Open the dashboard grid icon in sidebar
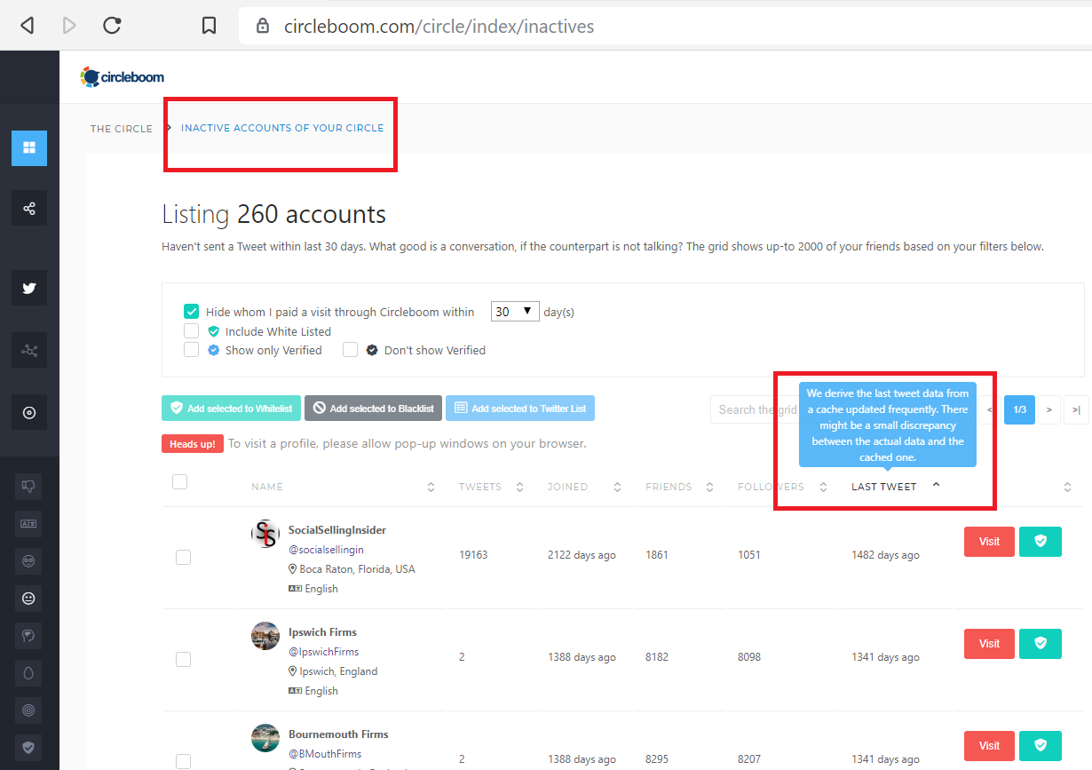 pyautogui.click(x=29, y=147)
